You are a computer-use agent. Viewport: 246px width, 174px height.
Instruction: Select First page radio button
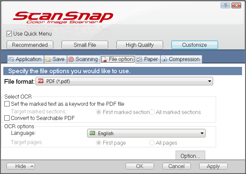point(99,143)
